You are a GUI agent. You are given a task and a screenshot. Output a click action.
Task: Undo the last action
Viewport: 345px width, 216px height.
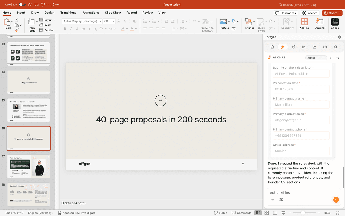[43, 5]
